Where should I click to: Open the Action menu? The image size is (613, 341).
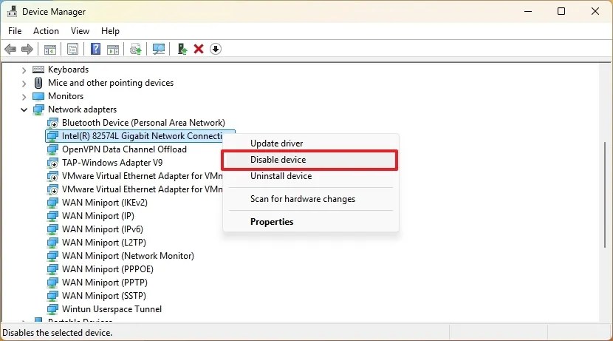[46, 31]
